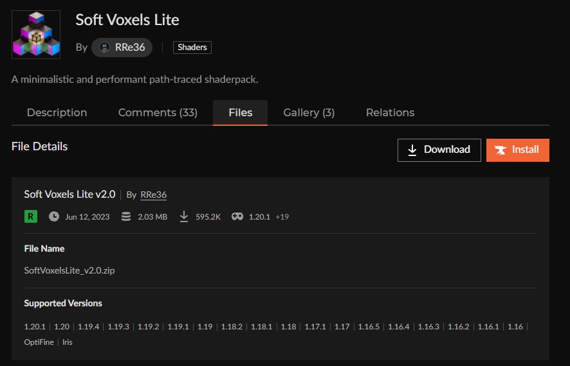570x366 pixels.
Task: Click the Soft Voxels Lite page title
Action: point(127,20)
